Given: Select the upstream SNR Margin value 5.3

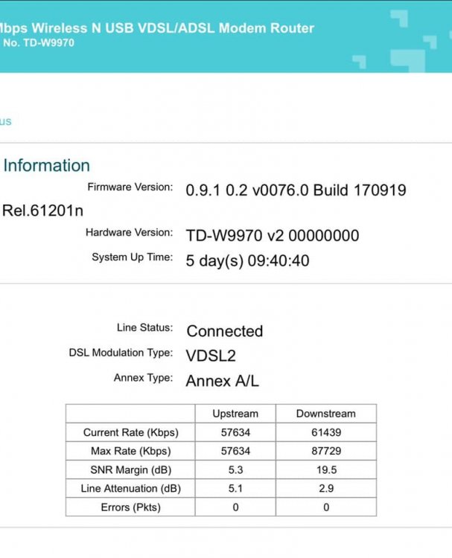Looking at the screenshot, I should tap(235, 469).
